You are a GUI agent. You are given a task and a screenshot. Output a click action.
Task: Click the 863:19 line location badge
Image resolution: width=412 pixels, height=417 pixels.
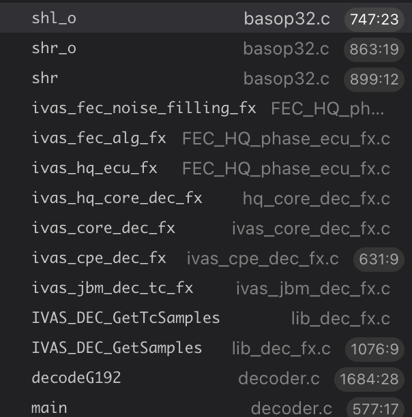[374, 50]
